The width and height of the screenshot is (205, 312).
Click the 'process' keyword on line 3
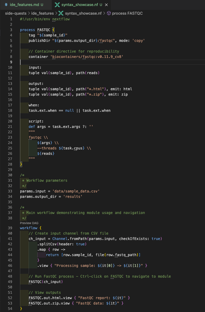click(x=27, y=30)
